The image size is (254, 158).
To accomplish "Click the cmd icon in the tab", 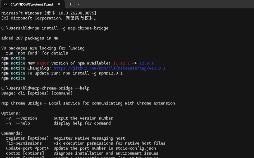I will (x=6, y=4).
